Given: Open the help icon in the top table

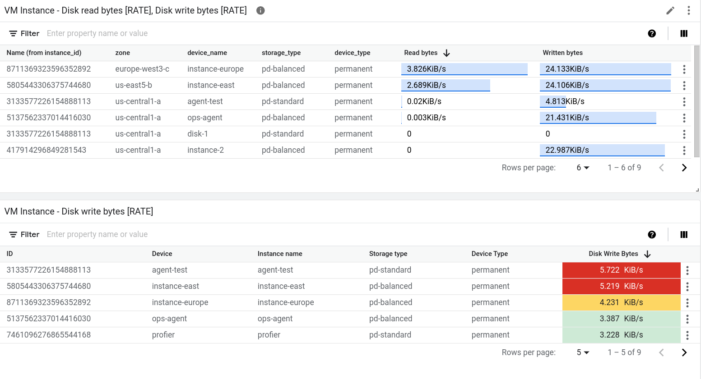Looking at the screenshot, I should pyautogui.click(x=652, y=33).
